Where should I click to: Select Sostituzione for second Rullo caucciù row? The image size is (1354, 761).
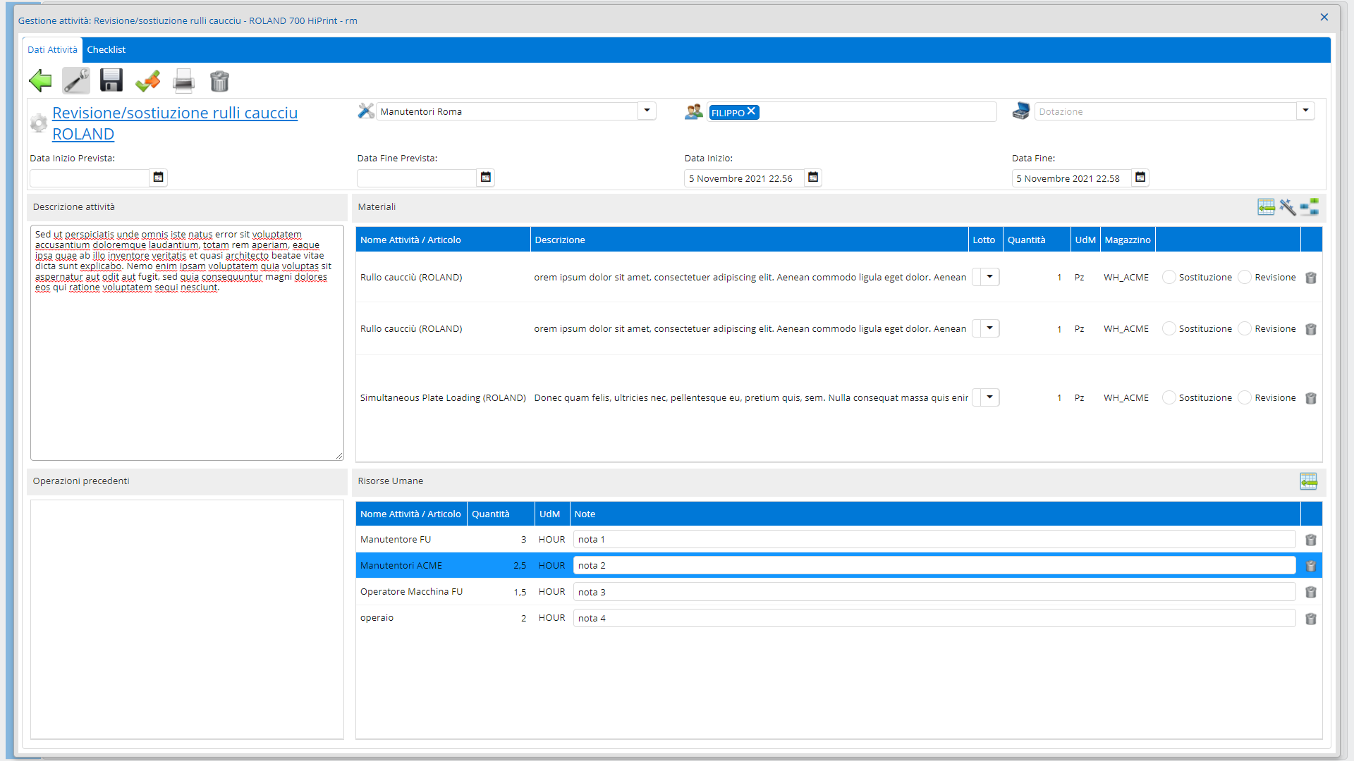click(1169, 328)
